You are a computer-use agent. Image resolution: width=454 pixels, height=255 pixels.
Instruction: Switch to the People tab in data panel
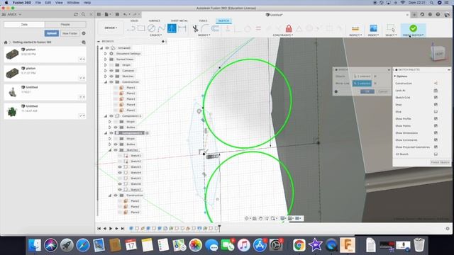pos(65,25)
